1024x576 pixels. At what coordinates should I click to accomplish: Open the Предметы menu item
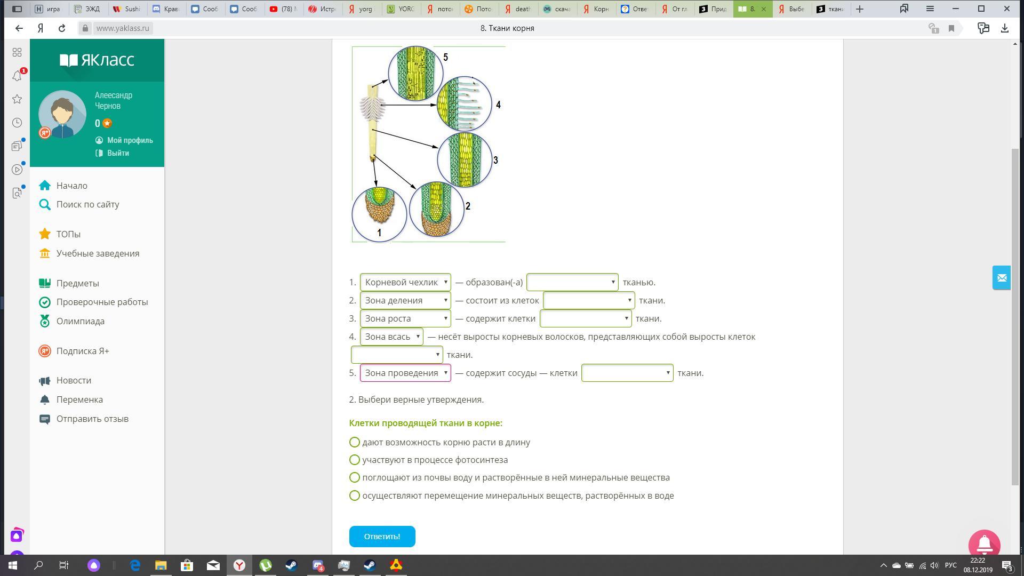[x=77, y=283]
